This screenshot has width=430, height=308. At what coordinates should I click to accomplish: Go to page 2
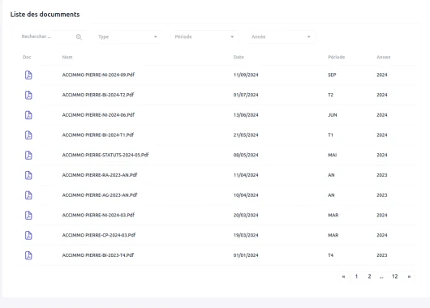tap(369, 276)
